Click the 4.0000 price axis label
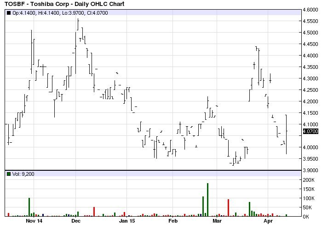This screenshot has width=322, height=235. (310, 147)
